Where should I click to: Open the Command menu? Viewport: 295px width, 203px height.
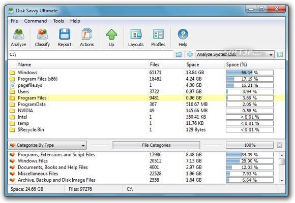pyautogui.click(x=36, y=21)
